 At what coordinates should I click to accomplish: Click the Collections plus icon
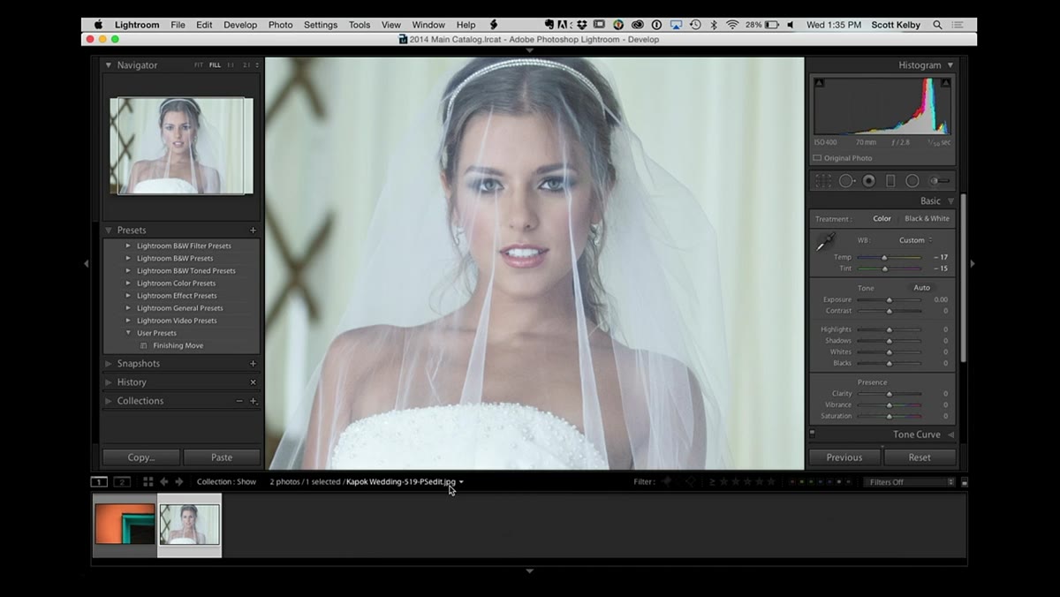coord(253,401)
